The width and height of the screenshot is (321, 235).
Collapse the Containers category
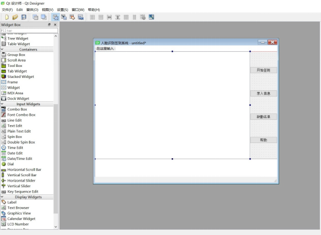(2, 49)
